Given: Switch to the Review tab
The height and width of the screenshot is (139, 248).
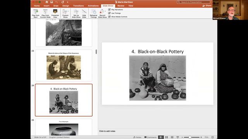Looking at the screenshot, I should point(121,6).
